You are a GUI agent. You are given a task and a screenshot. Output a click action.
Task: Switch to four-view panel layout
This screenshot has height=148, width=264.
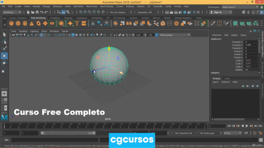click(4, 101)
